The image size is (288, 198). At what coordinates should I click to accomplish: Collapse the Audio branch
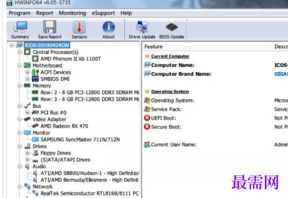(20, 166)
